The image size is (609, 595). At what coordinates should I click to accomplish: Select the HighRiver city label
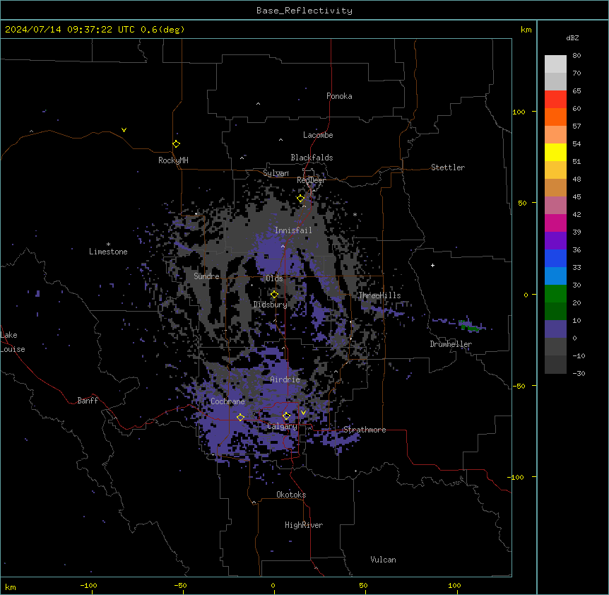304,525
